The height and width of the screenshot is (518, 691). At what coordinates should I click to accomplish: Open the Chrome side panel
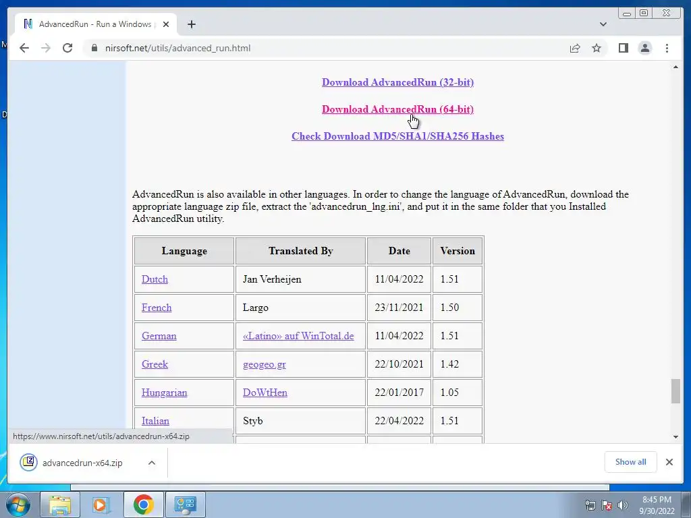[623, 48]
